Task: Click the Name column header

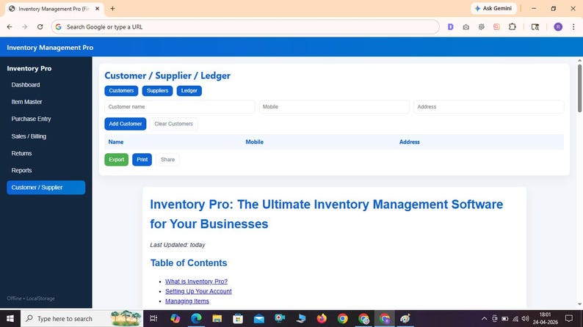Action: tap(116, 142)
